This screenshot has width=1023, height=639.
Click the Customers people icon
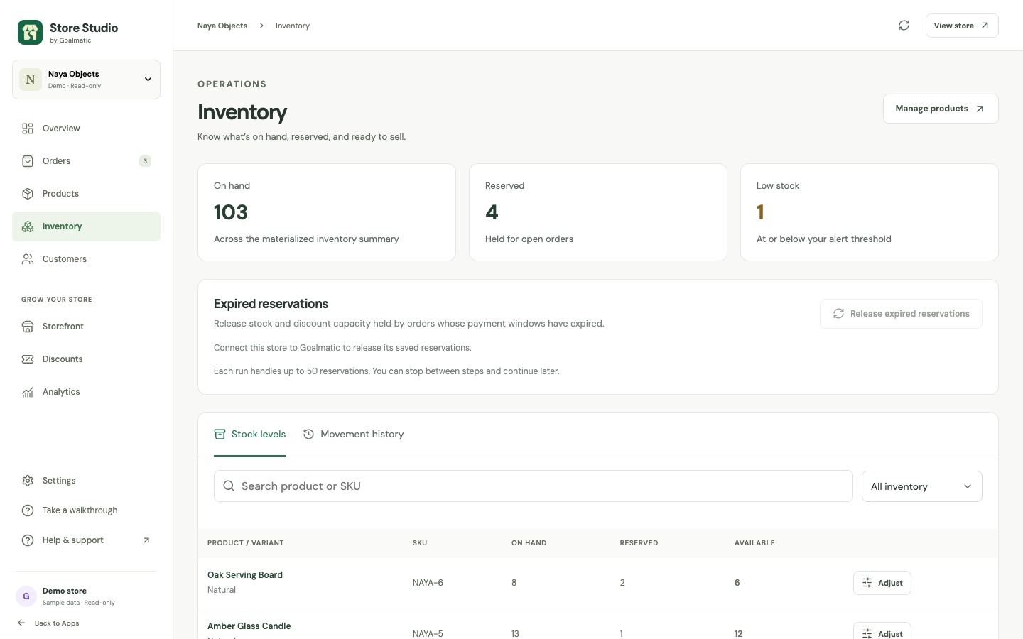point(28,259)
